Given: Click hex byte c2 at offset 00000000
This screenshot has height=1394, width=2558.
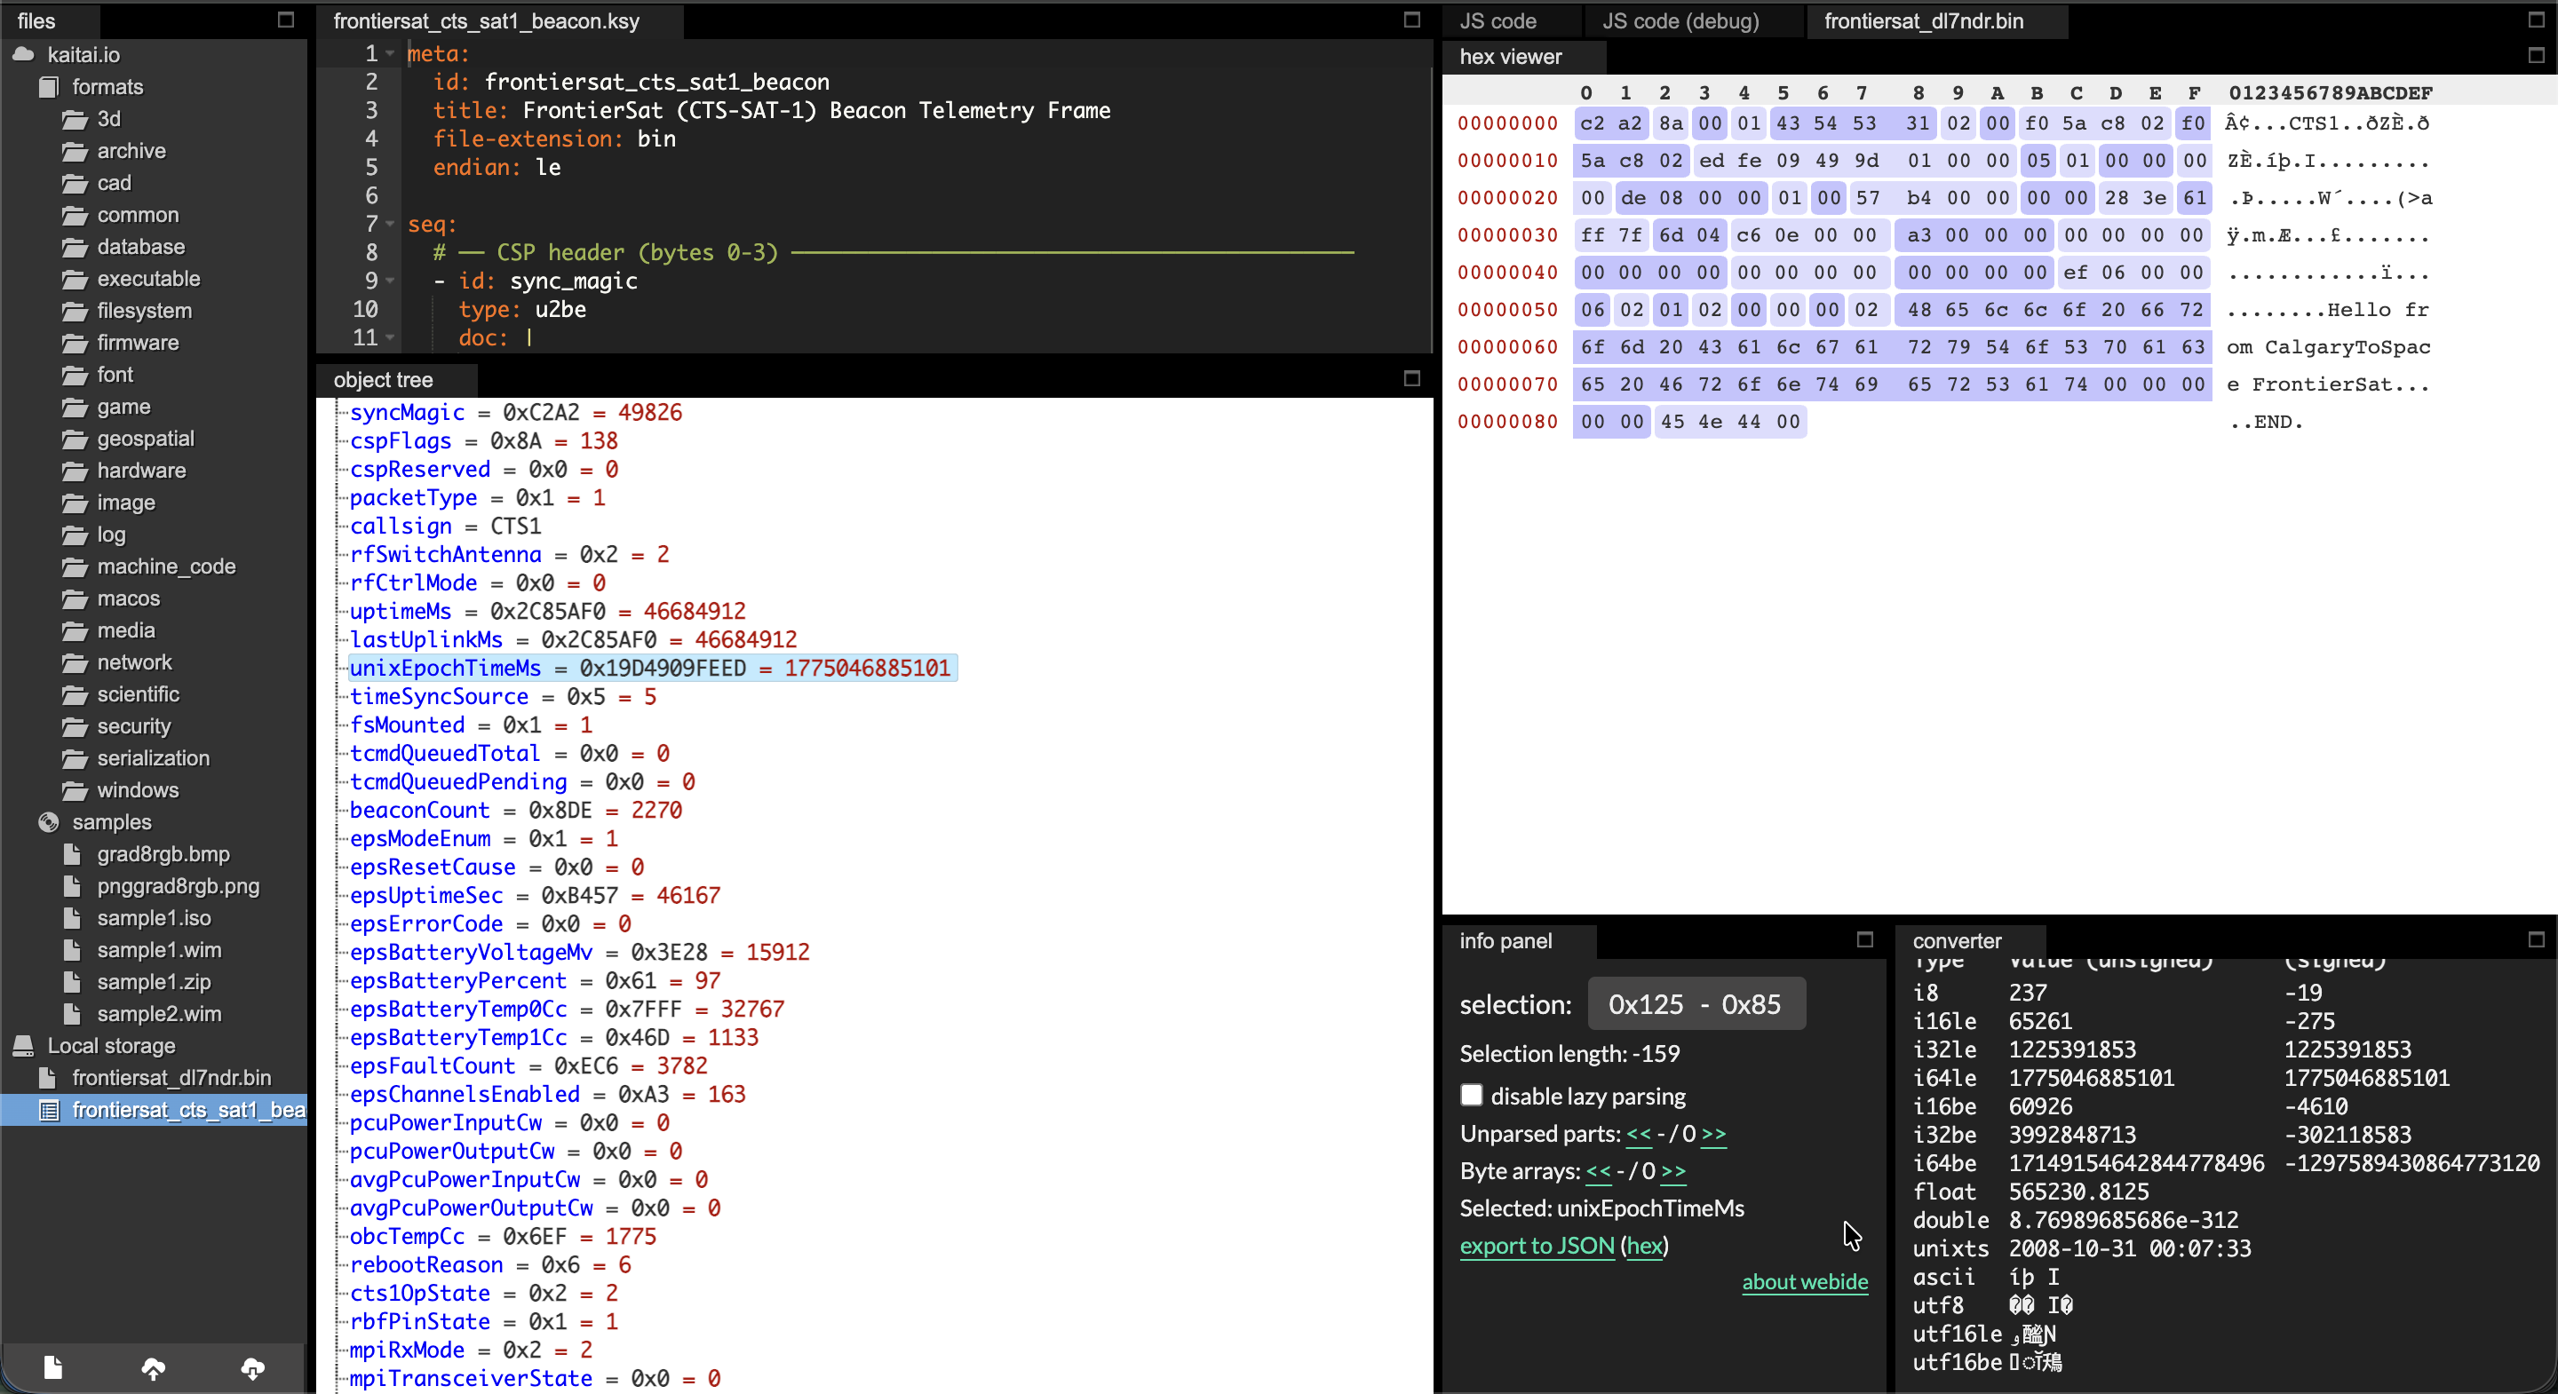Looking at the screenshot, I should tap(1592, 123).
